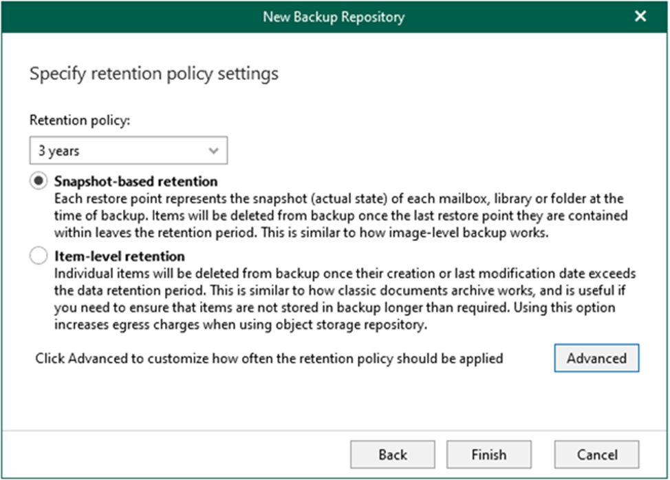Click the Specify retention policy settings heading
Image resolution: width=670 pixels, height=480 pixels.
[x=154, y=74]
